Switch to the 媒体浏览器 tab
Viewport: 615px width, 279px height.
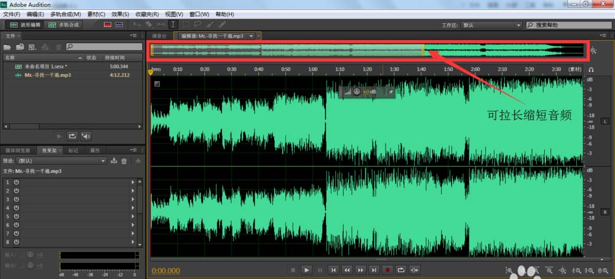coord(18,150)
